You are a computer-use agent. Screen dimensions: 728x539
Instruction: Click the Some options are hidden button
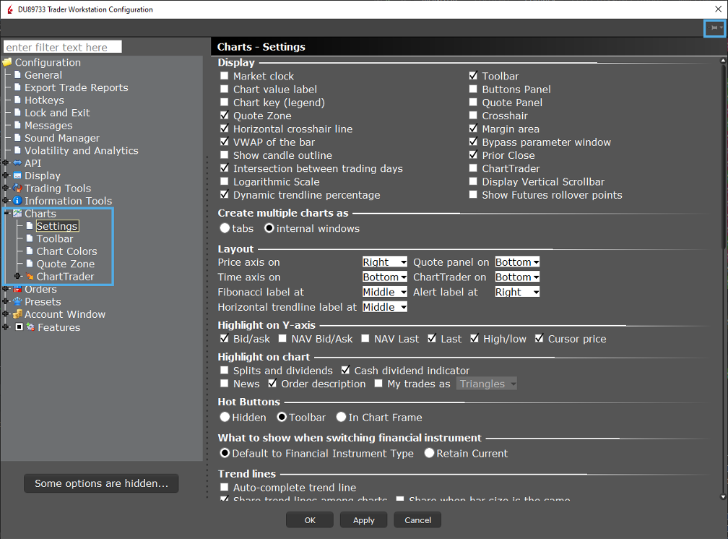pyautogui.click(x=101, y=483)
